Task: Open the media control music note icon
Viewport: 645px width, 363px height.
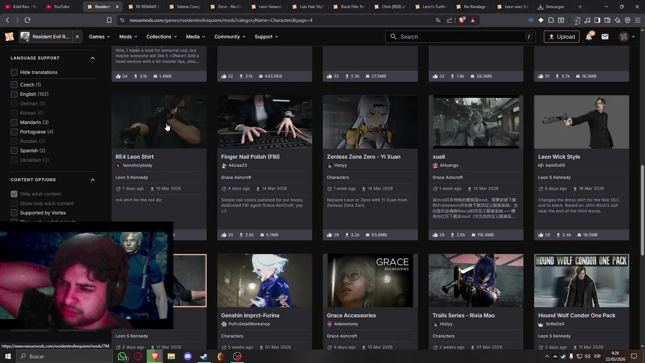Action: coord(588,20)
